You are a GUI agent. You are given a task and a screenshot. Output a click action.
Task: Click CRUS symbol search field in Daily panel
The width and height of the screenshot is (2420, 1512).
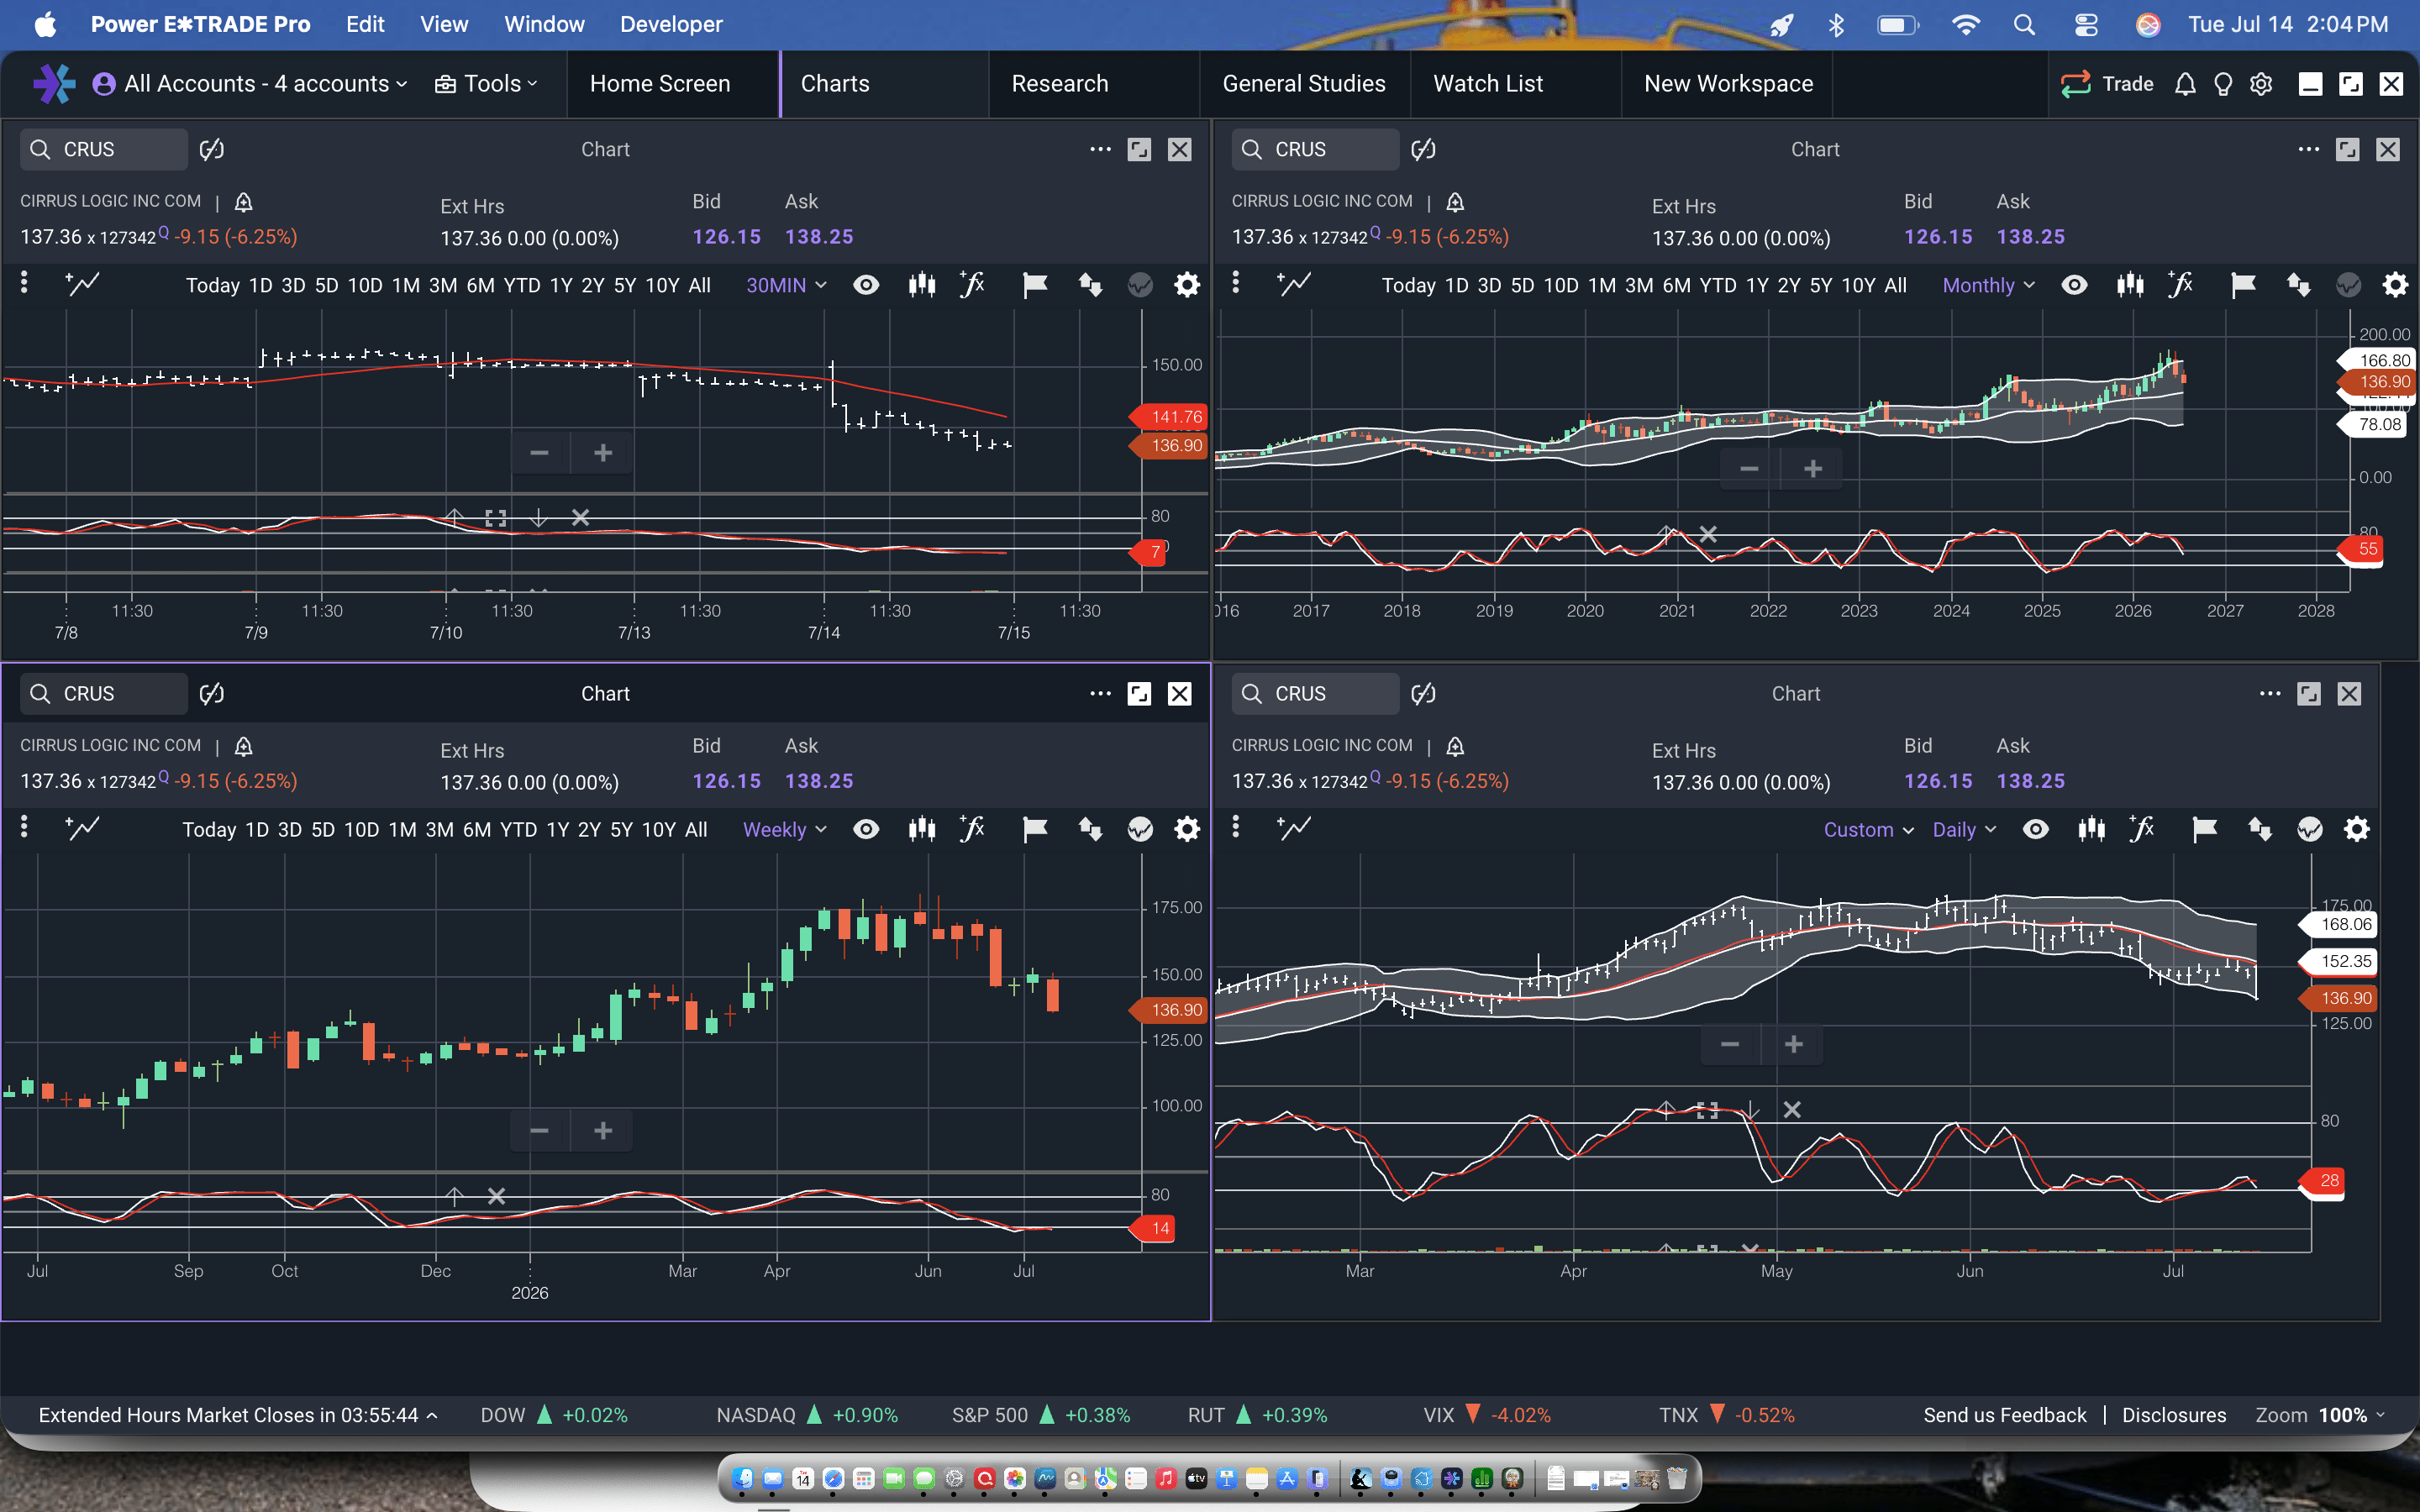pyautogui.click(x=1315, y=693)
